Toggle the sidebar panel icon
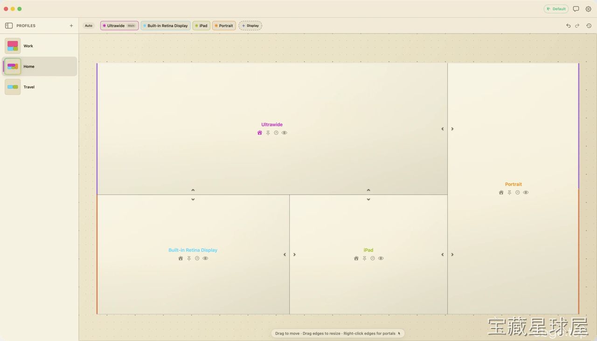This screenshot has width=597, height=341. tap(9, 26)
